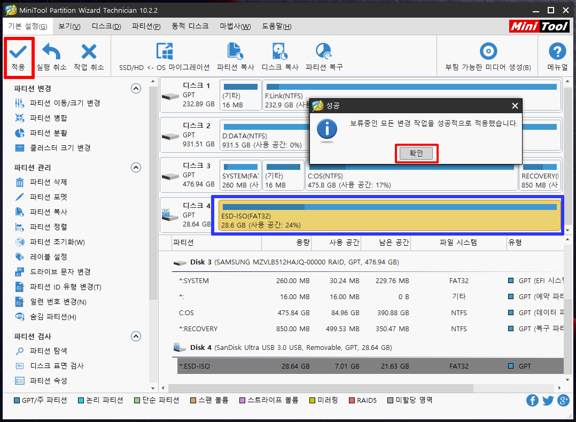Select the *:RECOVERY row in partition table
The height and width of the screenshot is (422, 576).
(x=370, y=329)
